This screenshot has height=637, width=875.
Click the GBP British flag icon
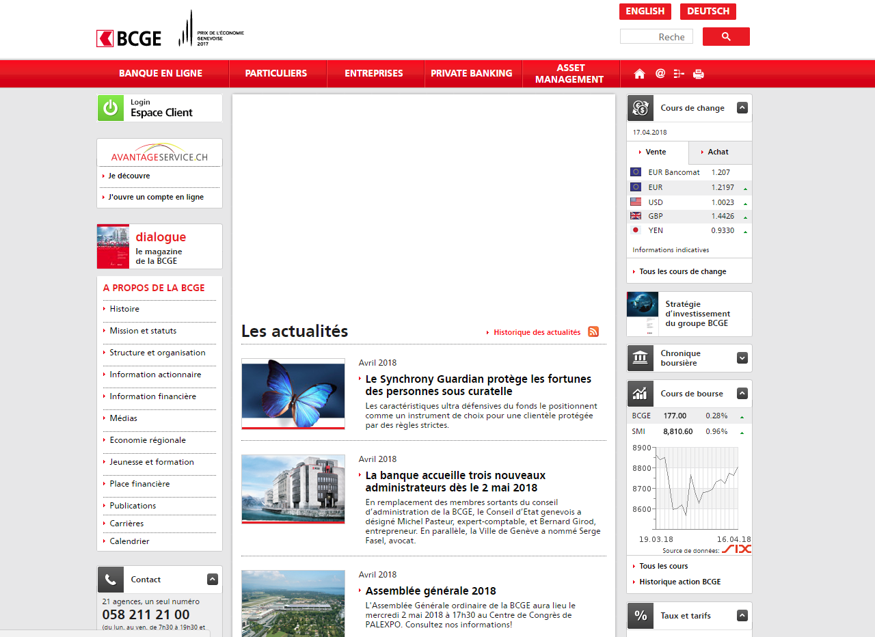click(636, 216)
